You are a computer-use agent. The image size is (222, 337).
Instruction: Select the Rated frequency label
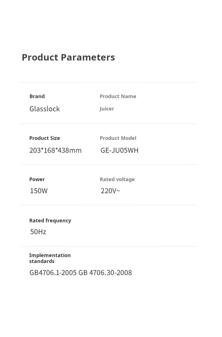(50, 221)
